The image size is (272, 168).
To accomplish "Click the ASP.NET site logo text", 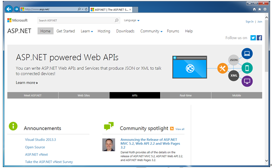I will [x=19, y=31].
